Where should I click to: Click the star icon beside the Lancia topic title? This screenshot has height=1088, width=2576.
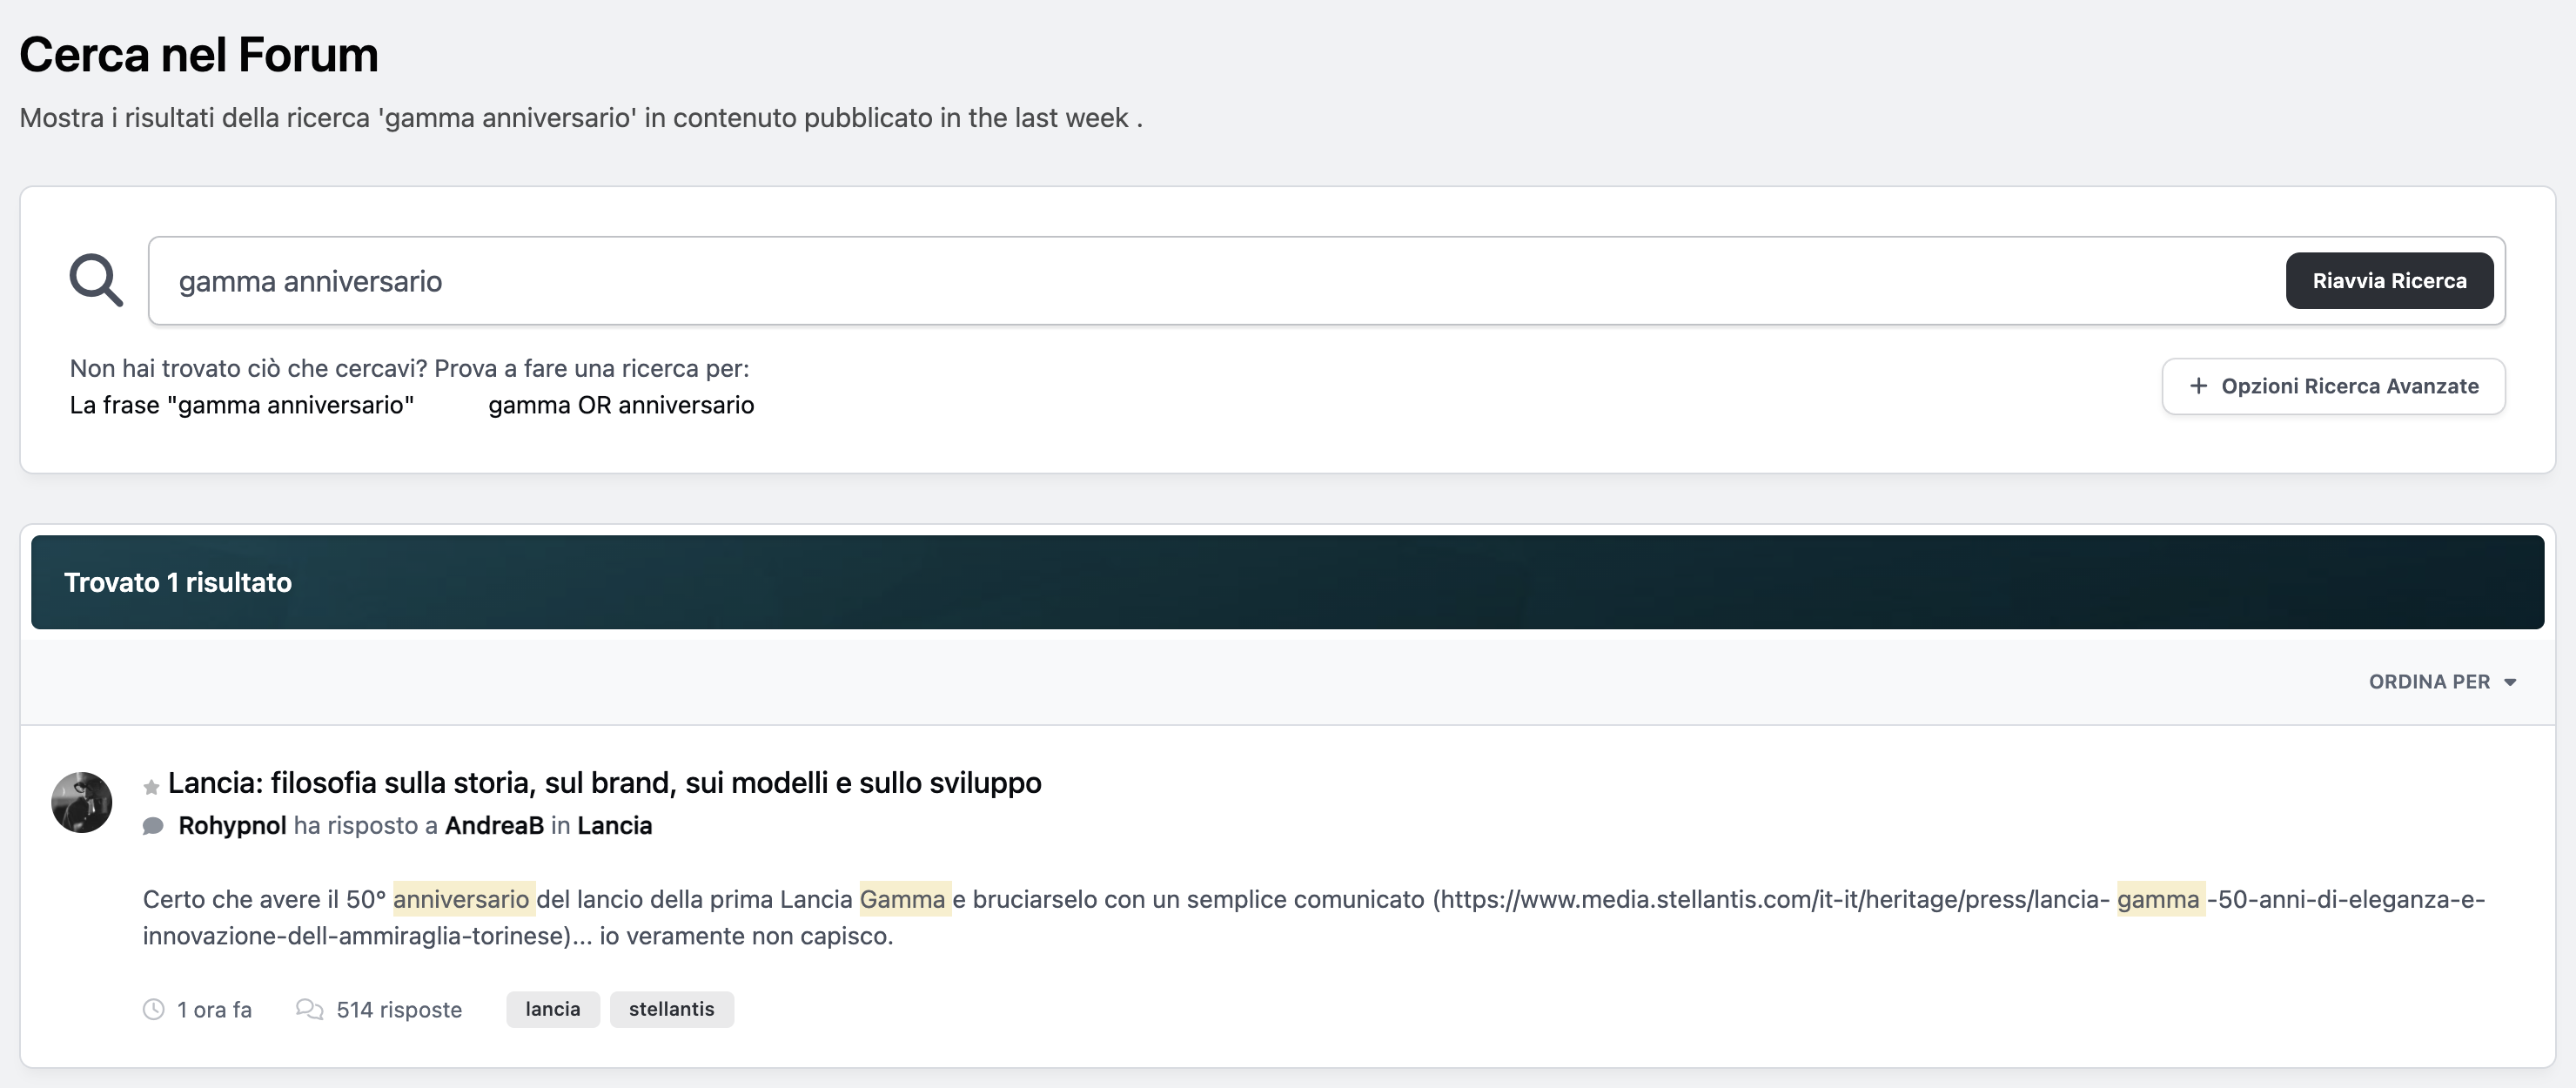click(151, 787)
